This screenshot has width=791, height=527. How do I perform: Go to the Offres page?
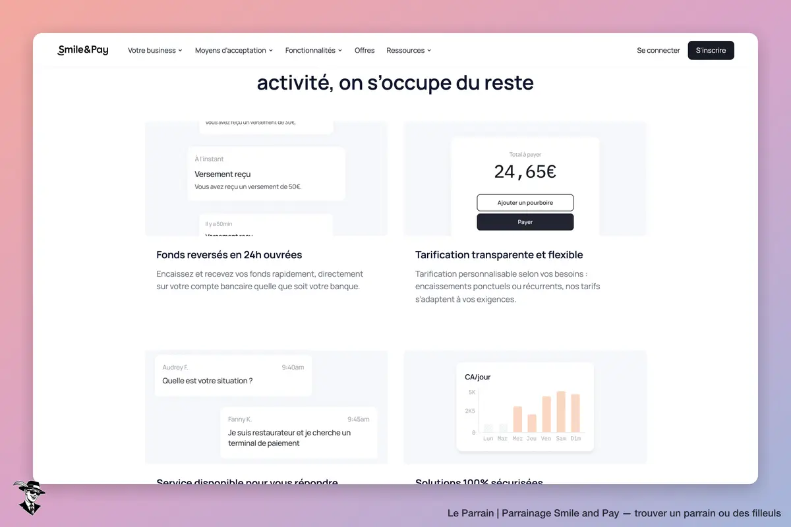click(365, 50)
